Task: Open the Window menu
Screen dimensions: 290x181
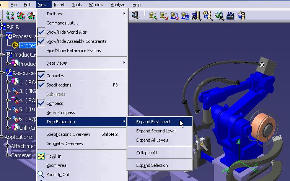Action: click(x=96, y=5)
